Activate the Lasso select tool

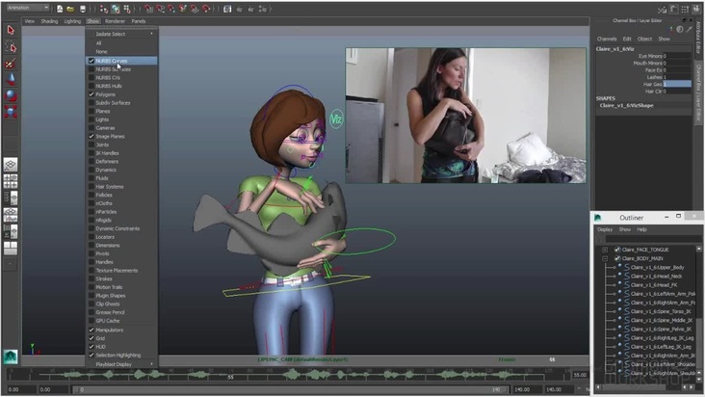[x=11, y=46]
